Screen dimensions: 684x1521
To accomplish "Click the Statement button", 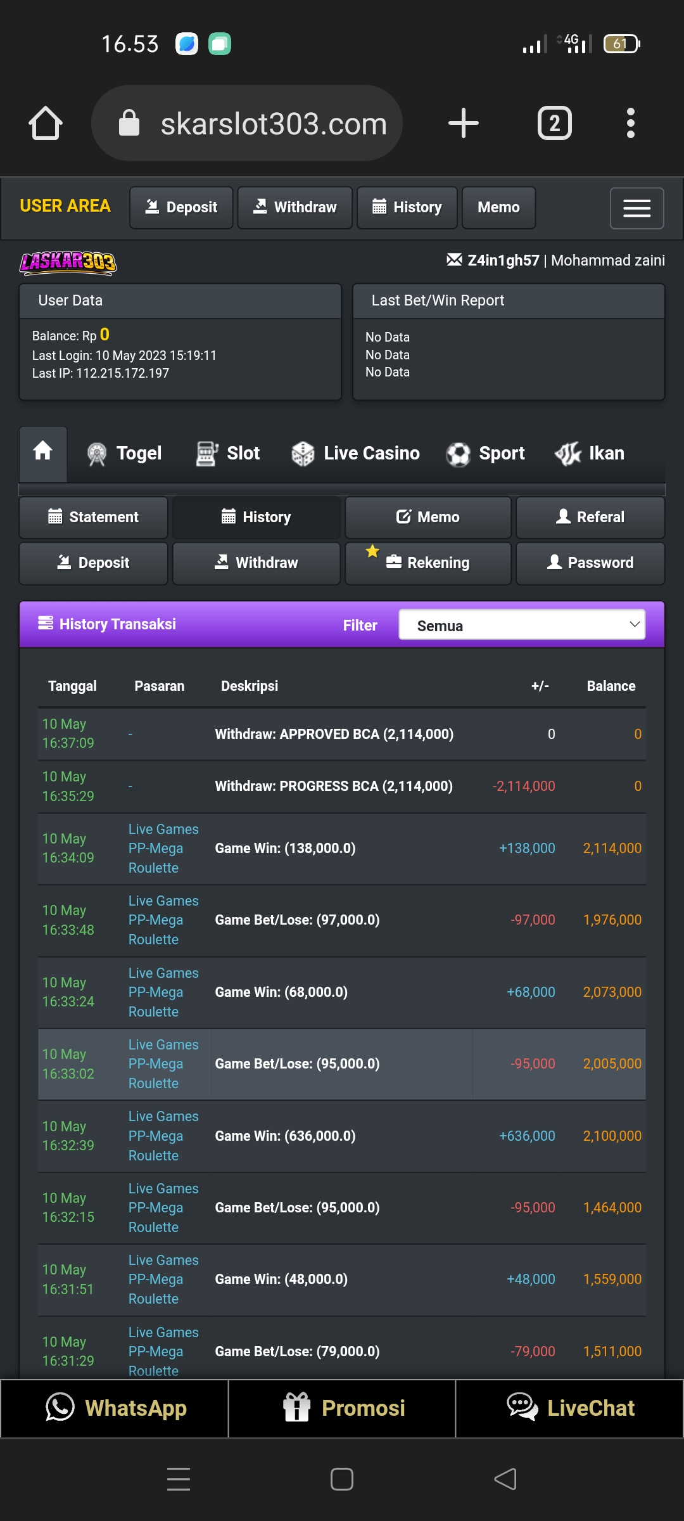I will click(x=94, y=517).
